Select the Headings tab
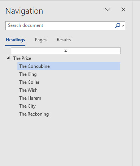This screenshot has height=166, width=140. click(16, 40)
